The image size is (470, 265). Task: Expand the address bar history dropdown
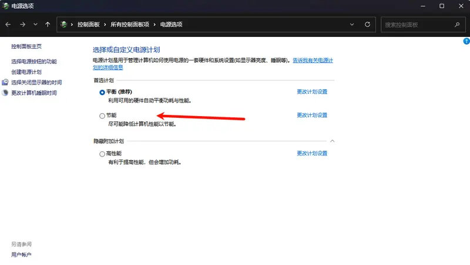352,25
